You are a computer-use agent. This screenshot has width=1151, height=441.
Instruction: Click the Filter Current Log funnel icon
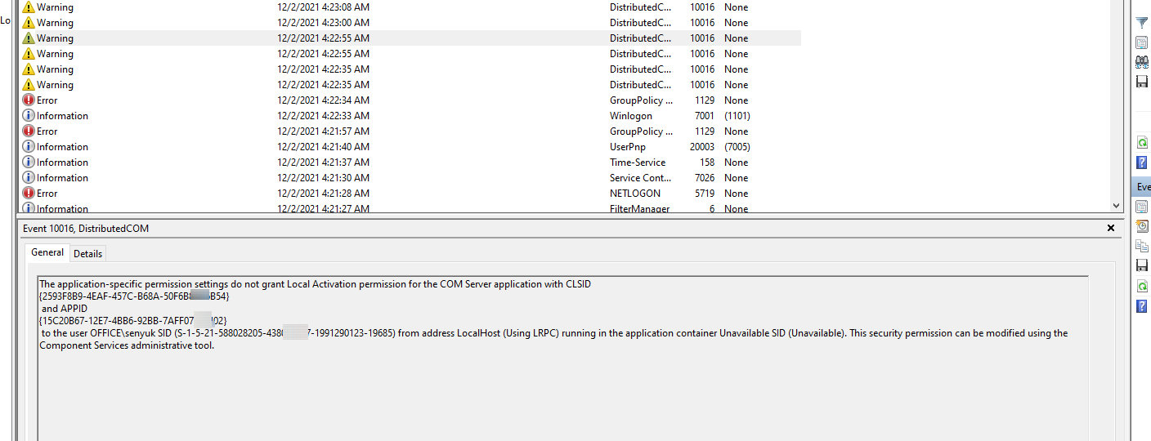(1142, 23)
